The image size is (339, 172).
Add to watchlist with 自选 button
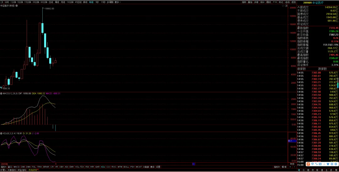[x=287, y=2]
